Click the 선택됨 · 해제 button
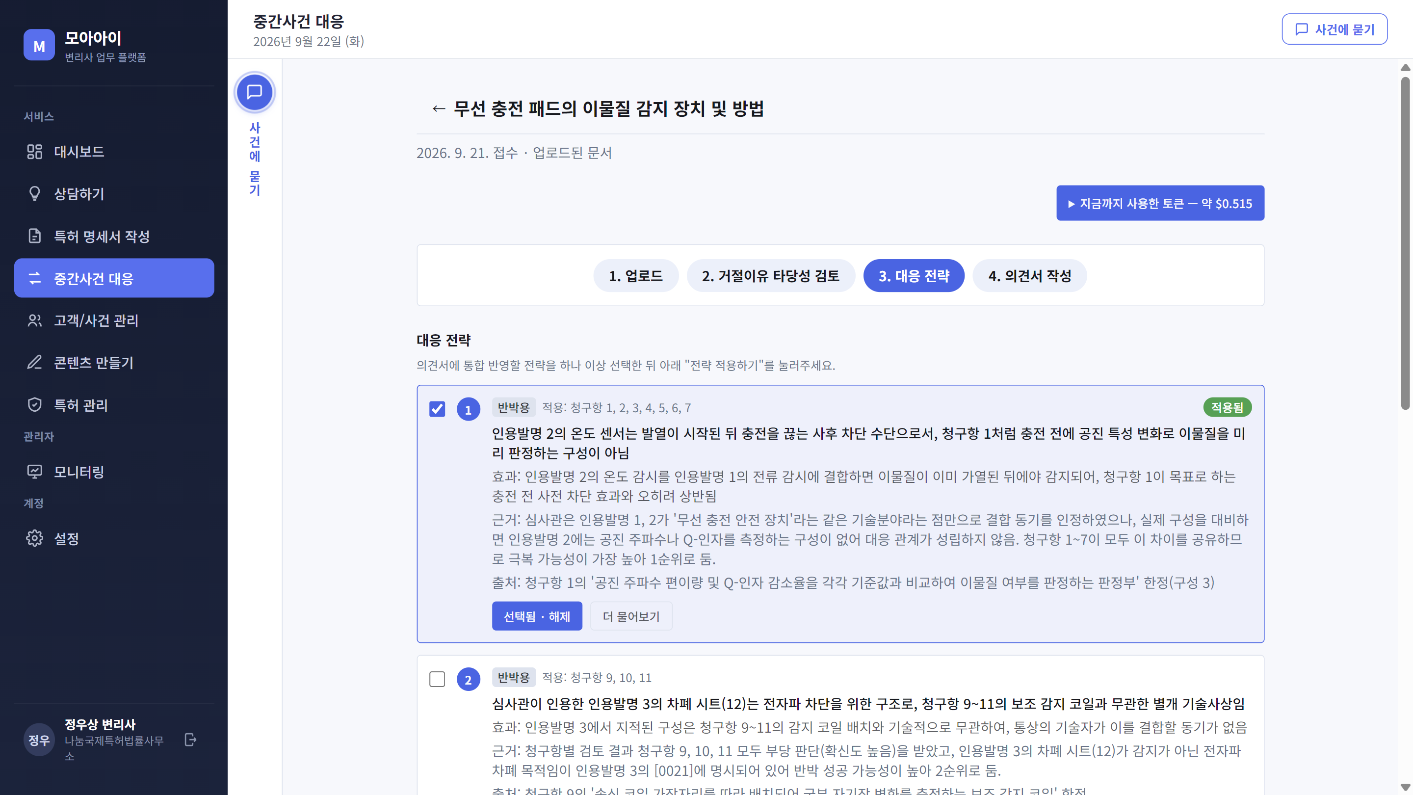The image size is (1413, 795). [537, 616]
